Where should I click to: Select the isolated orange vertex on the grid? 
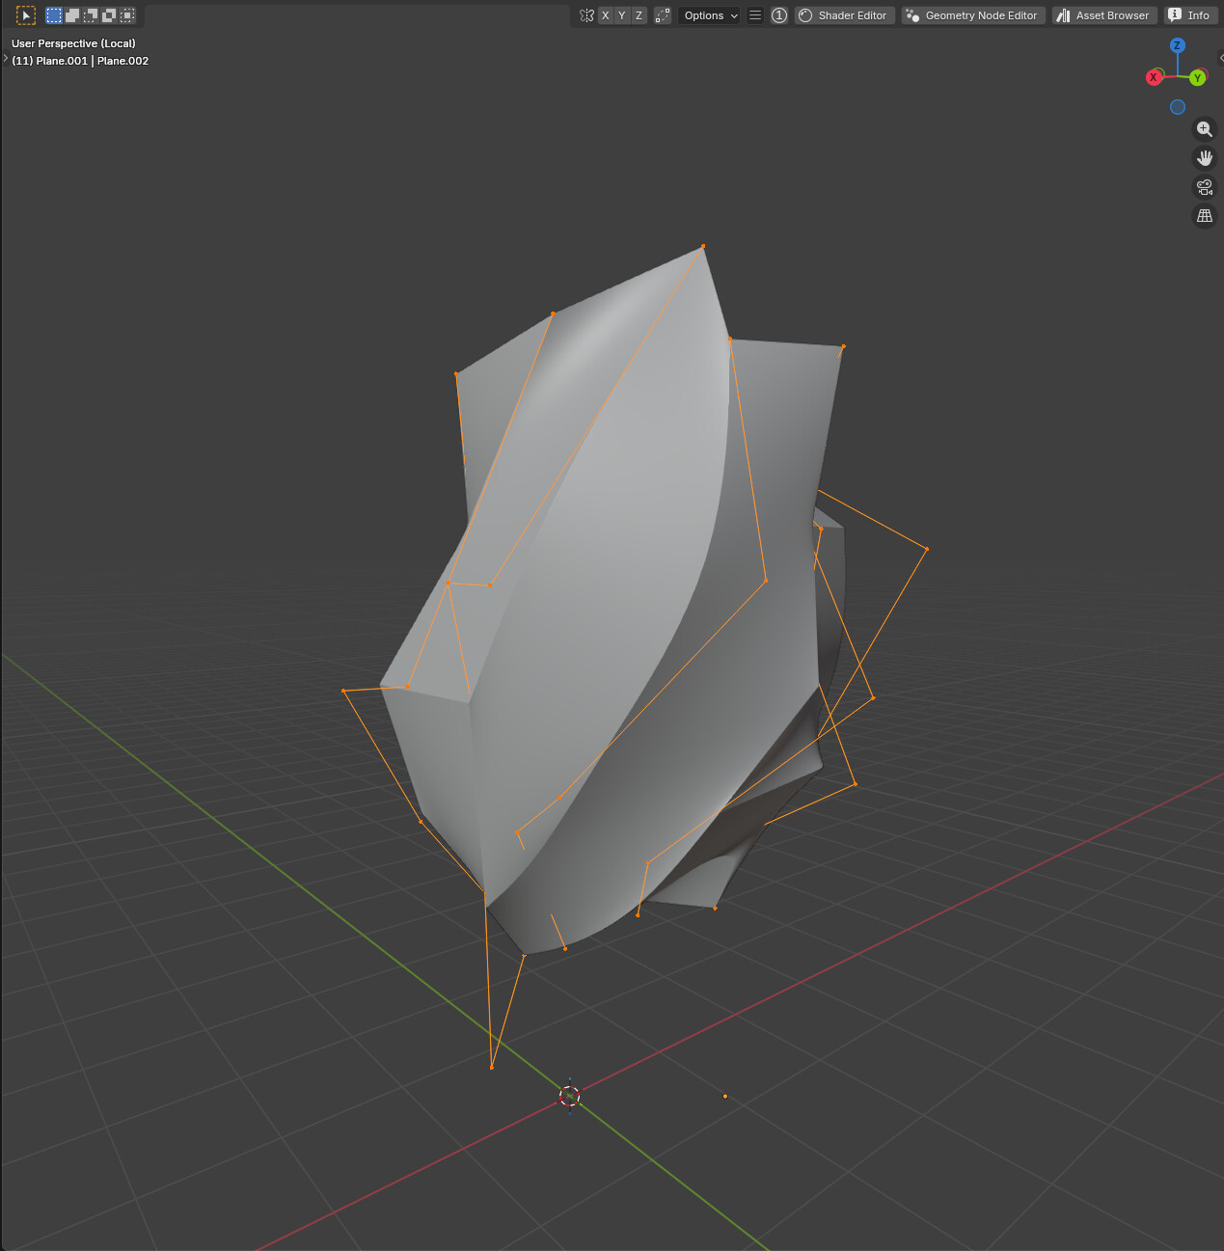(x=725, y=1096)
